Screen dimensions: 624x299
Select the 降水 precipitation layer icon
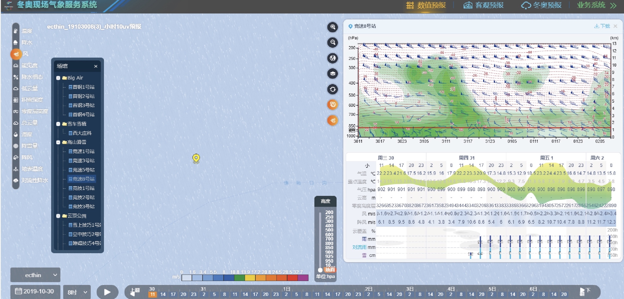(16, 42)
